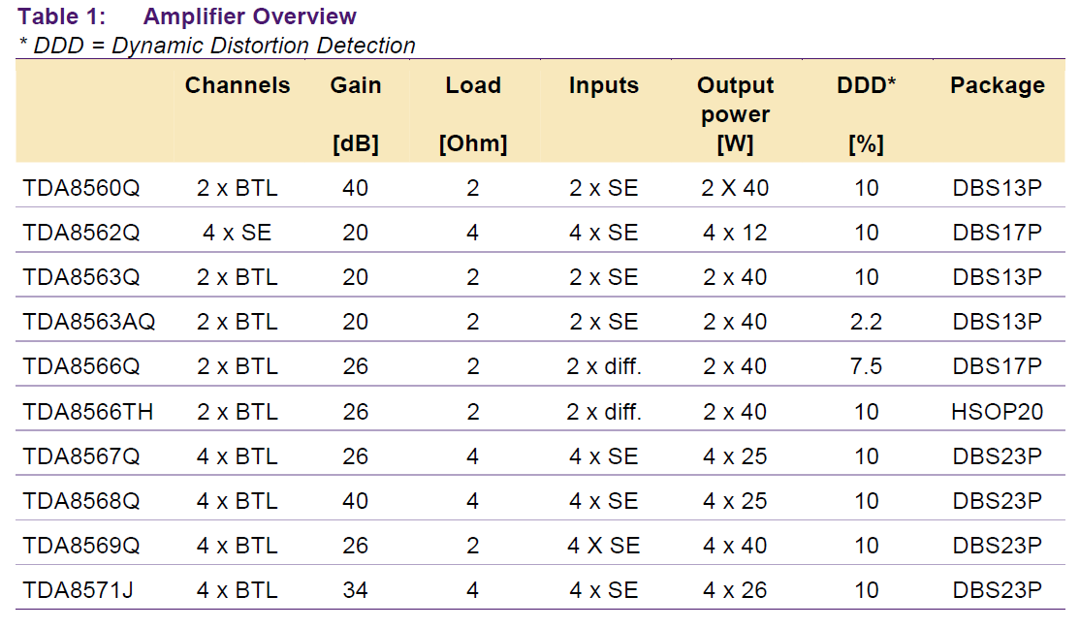Select the Gain column header
Screen dimensions: 1080x628
point(356,113)
